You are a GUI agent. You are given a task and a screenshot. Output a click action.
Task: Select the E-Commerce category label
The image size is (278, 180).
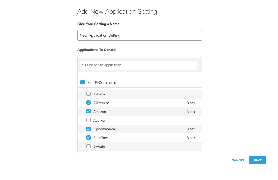tap(105, 83)
